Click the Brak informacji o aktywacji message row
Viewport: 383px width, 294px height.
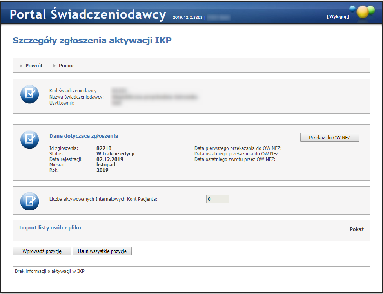[x=191, y=271]
